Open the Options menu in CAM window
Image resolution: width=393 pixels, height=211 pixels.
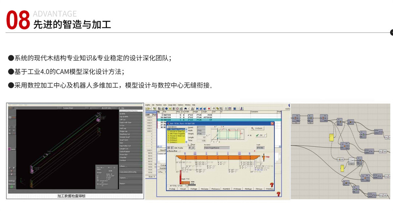tap(180, 105)
